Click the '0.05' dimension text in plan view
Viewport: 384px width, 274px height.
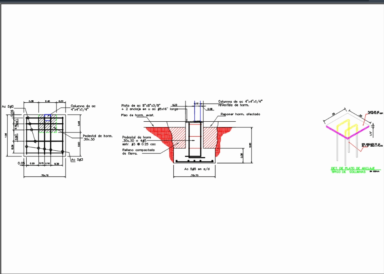click(21, 163)
